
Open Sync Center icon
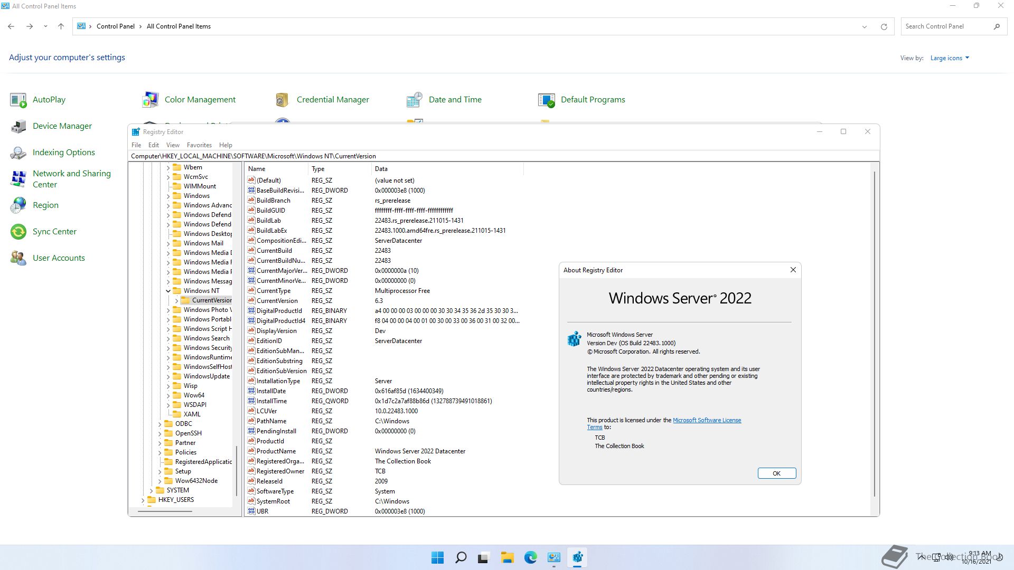coord(18,232)
